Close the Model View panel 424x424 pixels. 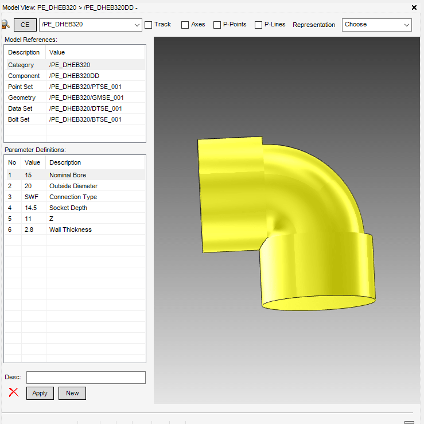point(415,7)
